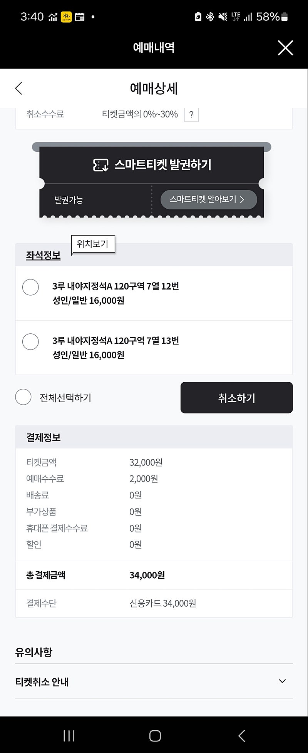Open Android recent apps navigation button
The image size is (308, 753).
[x=69, y=736]
